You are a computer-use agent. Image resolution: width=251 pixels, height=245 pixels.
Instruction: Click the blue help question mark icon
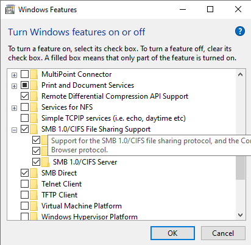pos(240,31)
